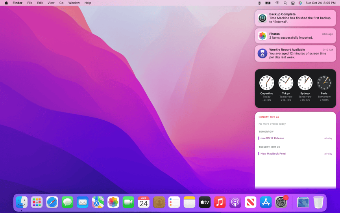The width and height of the screenshot is (340, 213).
Task: Open the Photos import notification
Action: (295, 36)
